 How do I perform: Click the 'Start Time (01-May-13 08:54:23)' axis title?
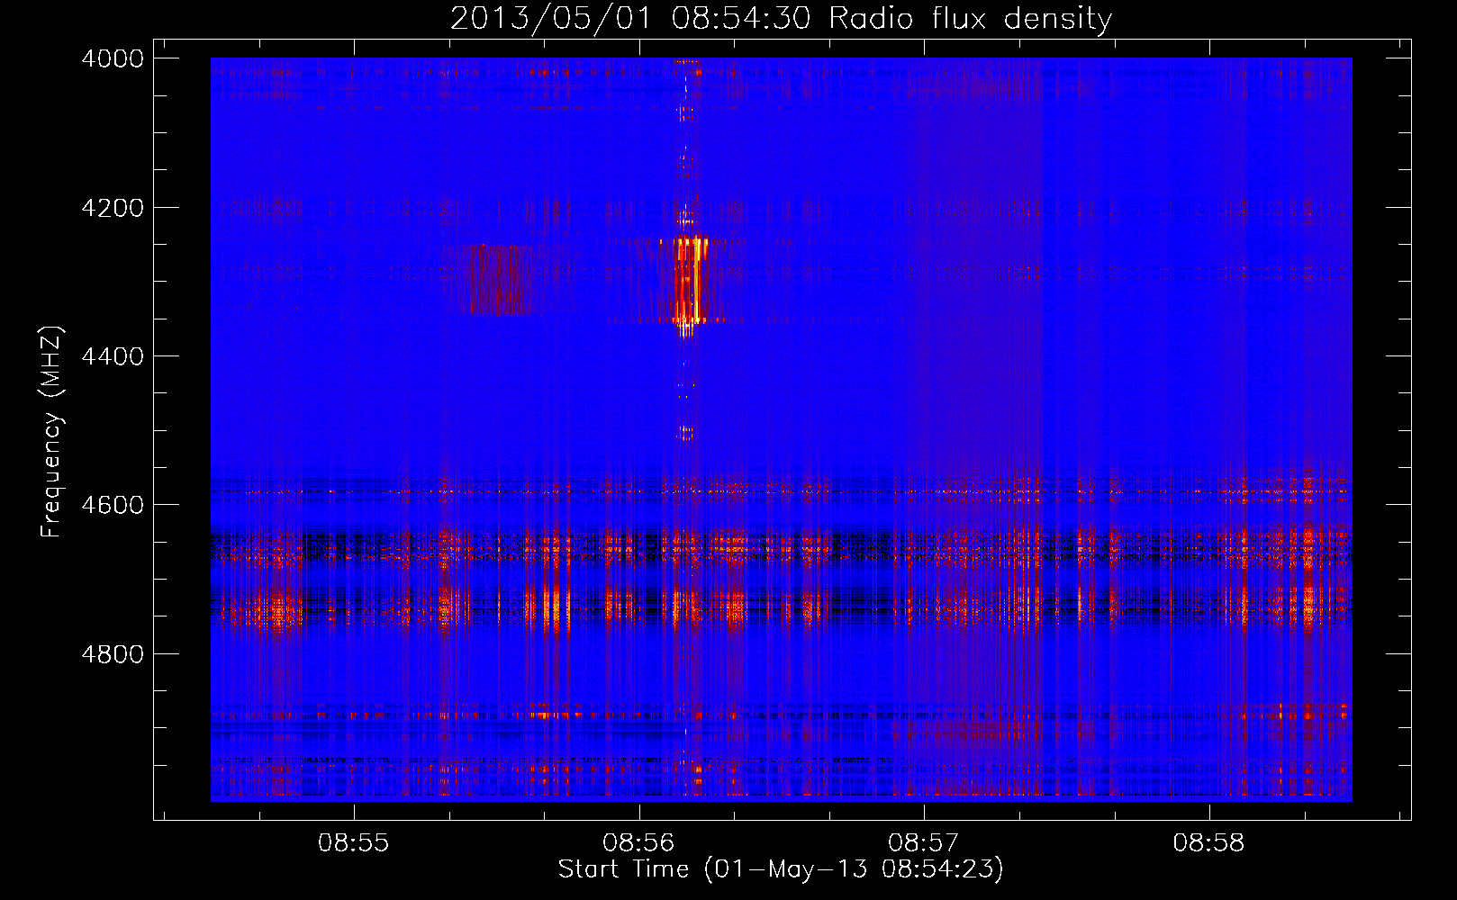(781, 869)
